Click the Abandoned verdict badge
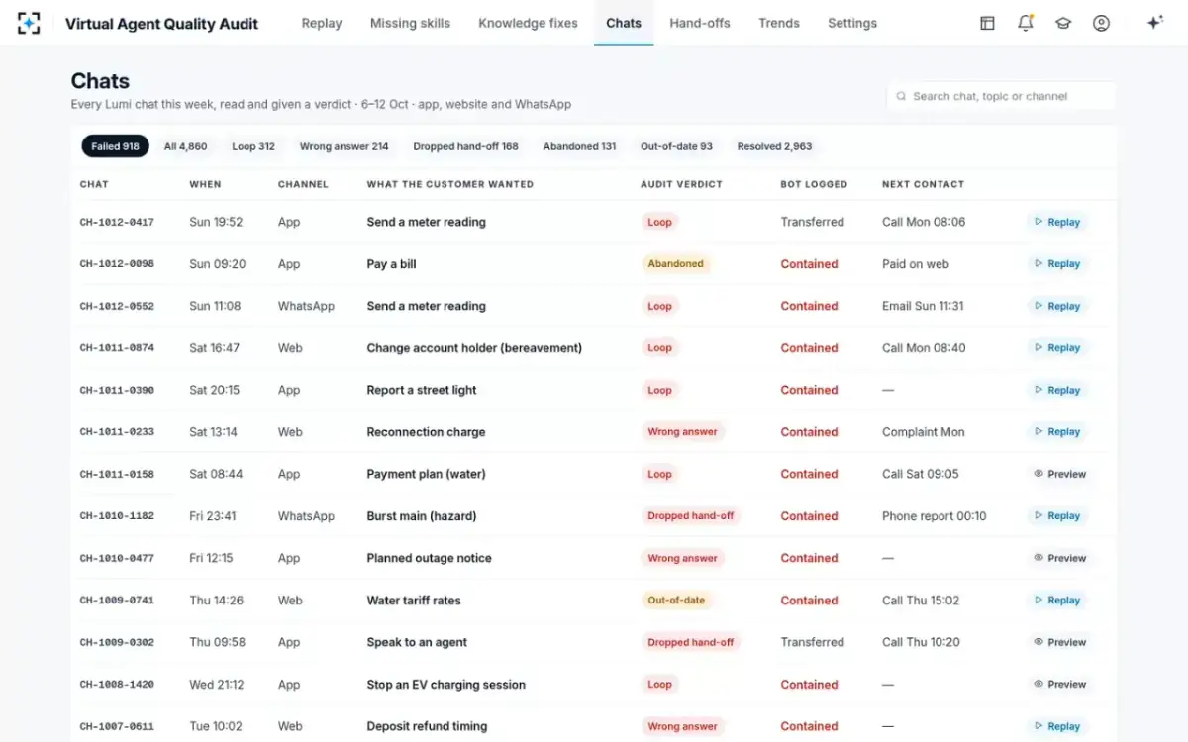The width and height of the screenshot is (1188, 742). tap(675, 264)
